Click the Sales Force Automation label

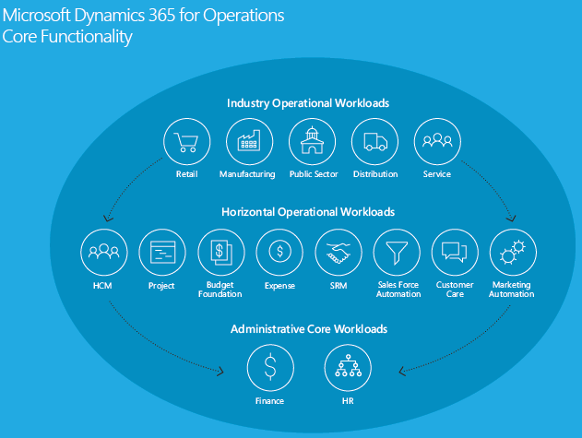tap(398, 290)
